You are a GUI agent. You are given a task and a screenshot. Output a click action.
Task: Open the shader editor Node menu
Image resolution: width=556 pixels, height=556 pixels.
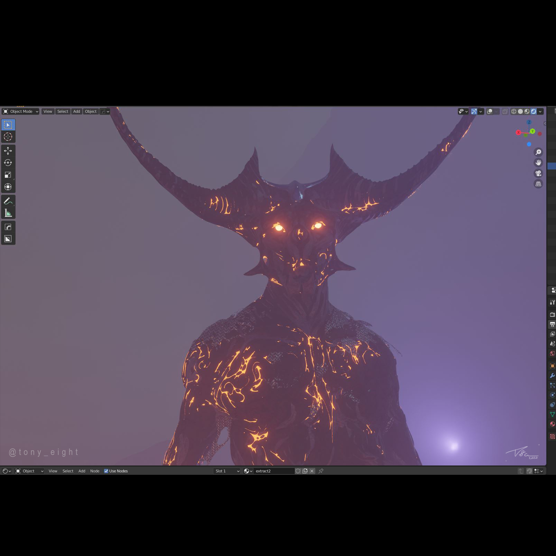(x=95, y=471)
